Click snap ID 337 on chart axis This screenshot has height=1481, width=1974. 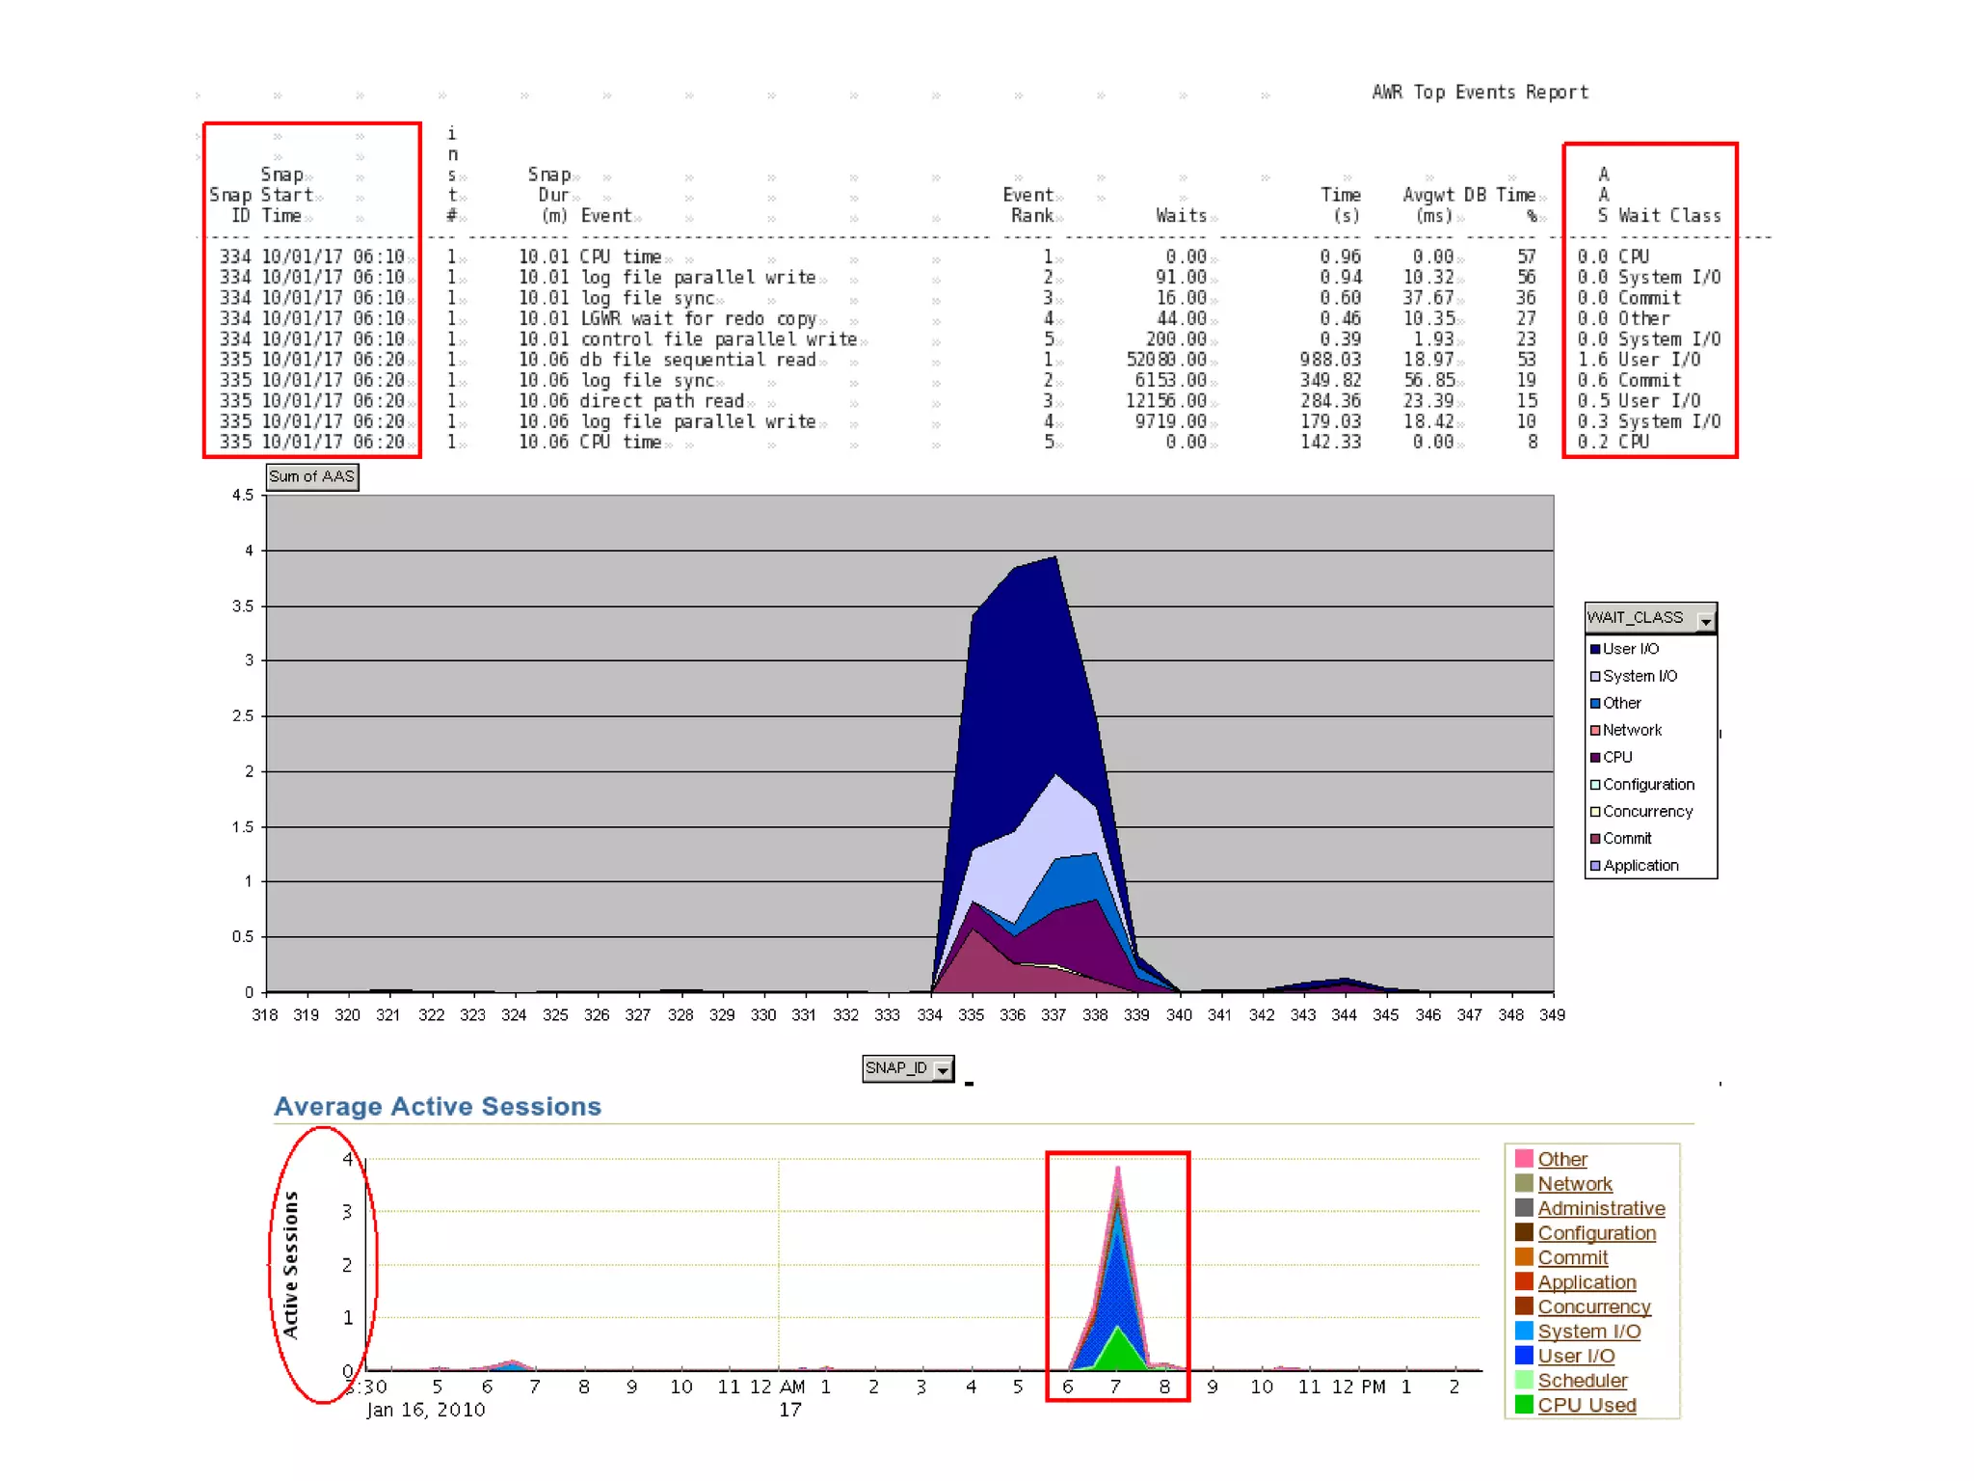click(x=1054, y=1015)
